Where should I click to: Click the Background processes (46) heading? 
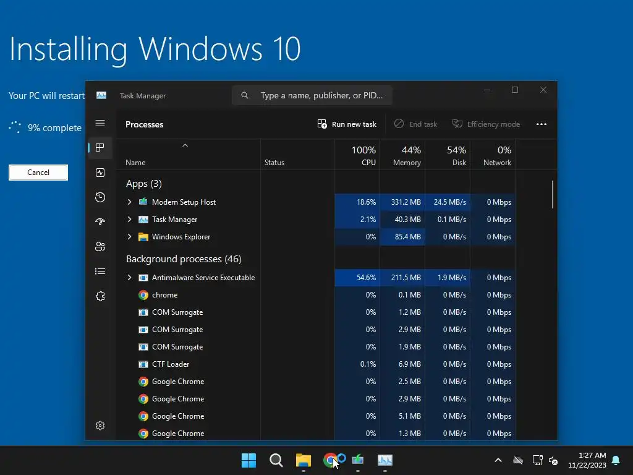pyautogui.click(x=184, y=259)
